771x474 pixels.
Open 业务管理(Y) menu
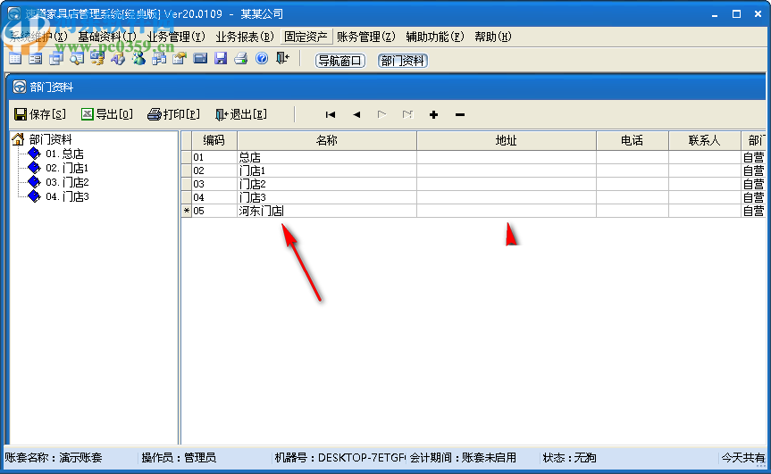click(176, 37)
